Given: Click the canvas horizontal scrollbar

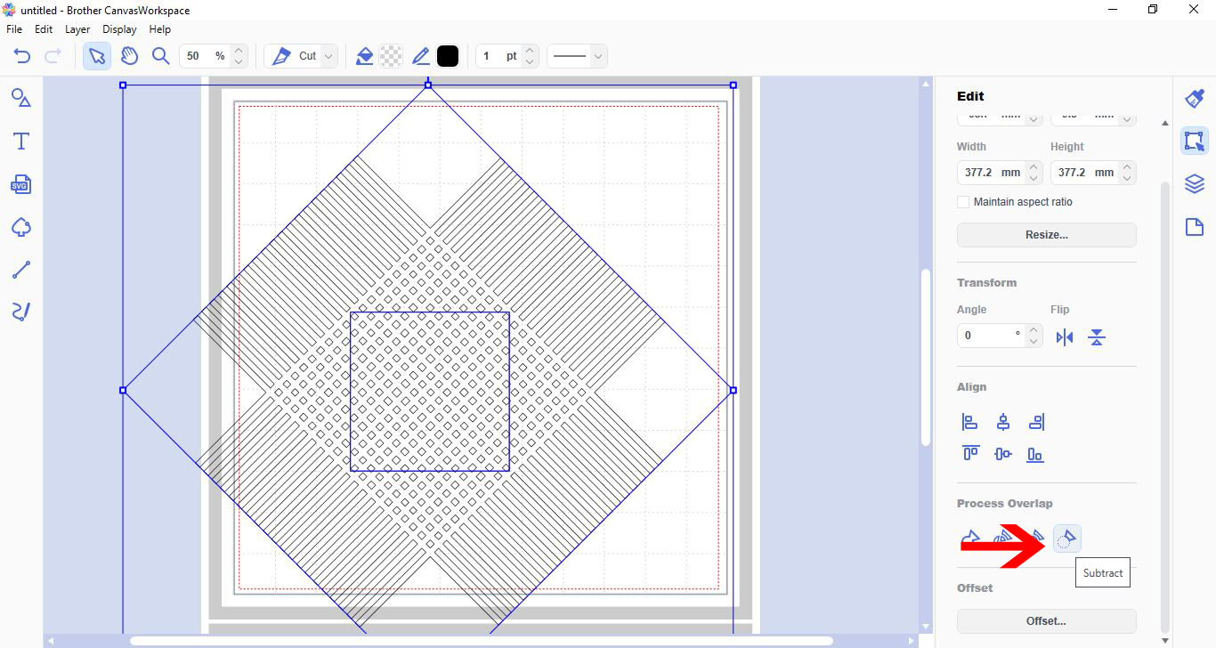Looking at the screenshot, I should 481,641.
